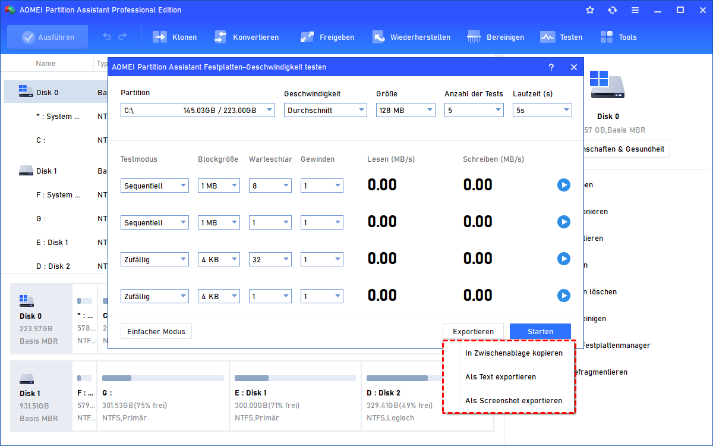Close the Festplatten-Geschwindigkeit testen dialog

(573, 67)
